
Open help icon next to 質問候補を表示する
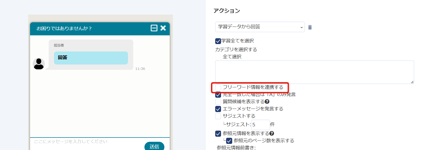[x=267, y=101]
